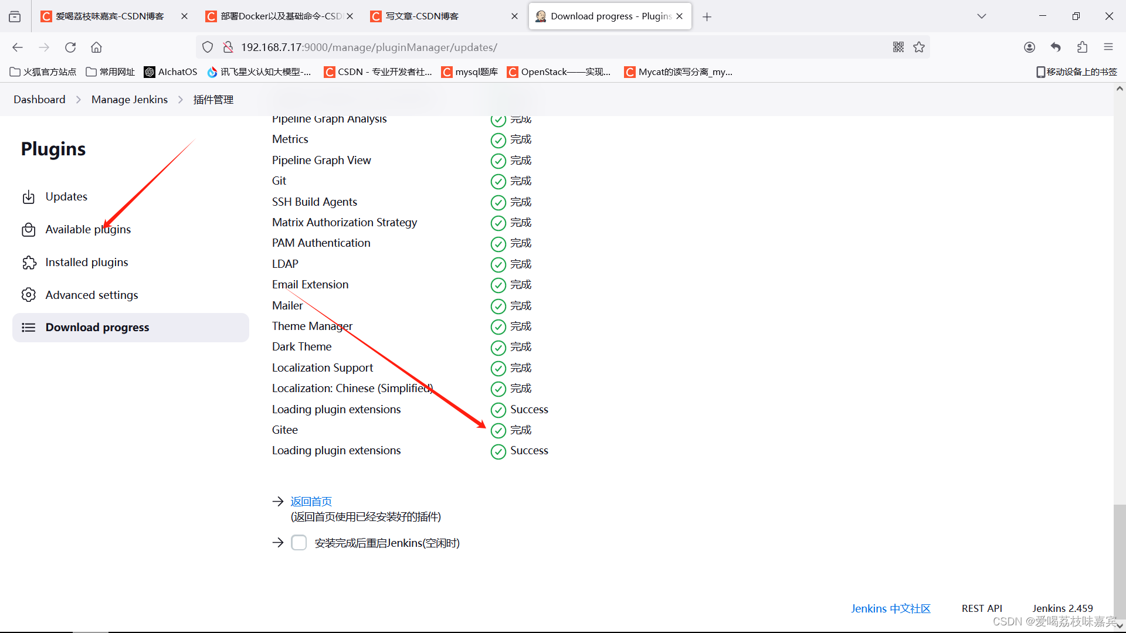The height and width of the screenshot is (633, 1126).
Task: Expand the Manage Jenkins breadcrumb chevron
Action: coord(181,100)
